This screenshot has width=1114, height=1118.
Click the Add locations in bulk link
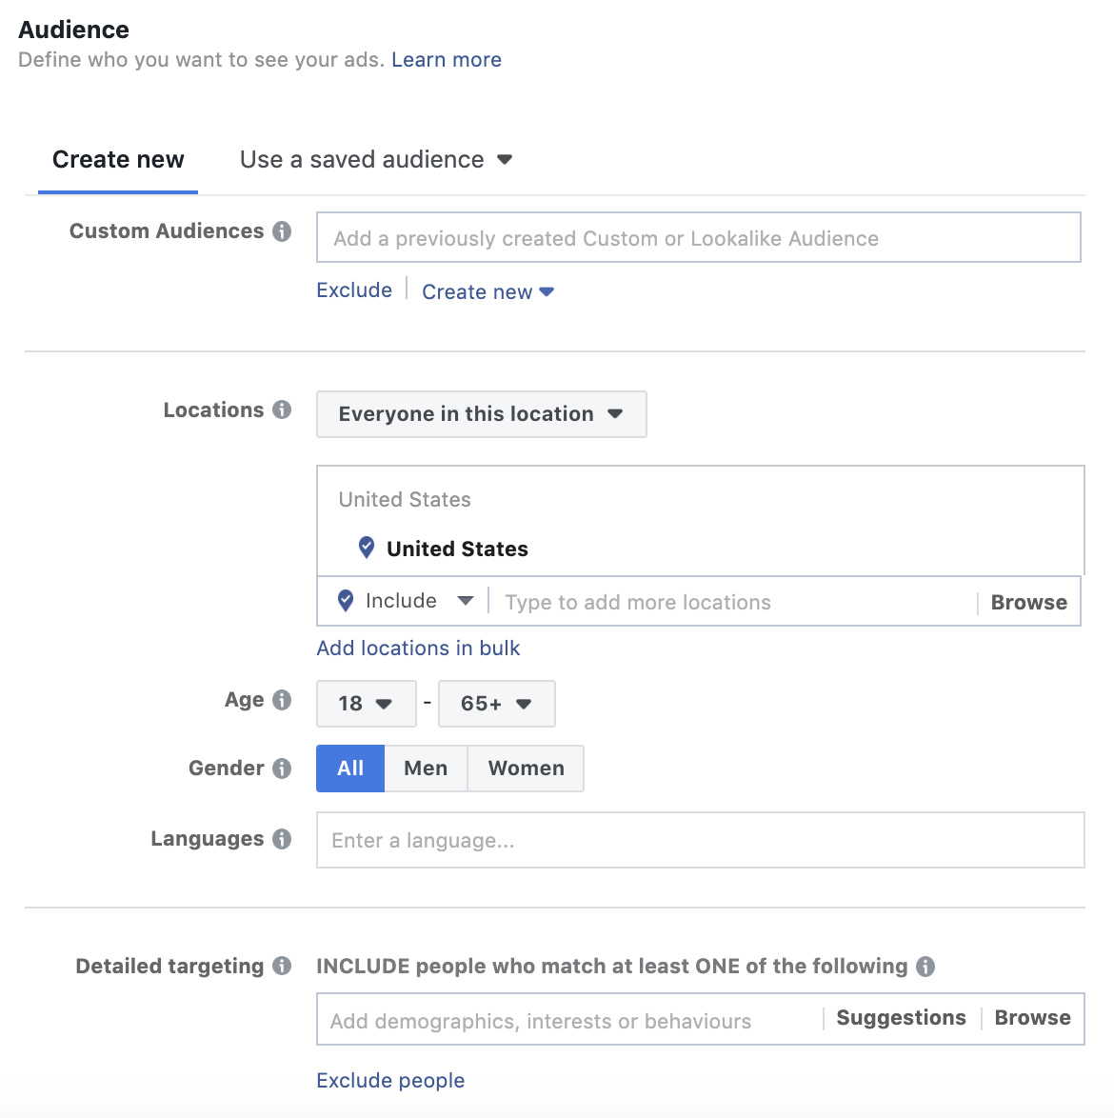click(x=418, y=648)
